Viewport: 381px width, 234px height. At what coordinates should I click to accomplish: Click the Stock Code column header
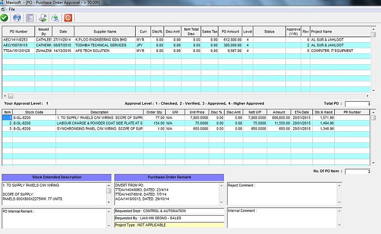tap(35, 112)
